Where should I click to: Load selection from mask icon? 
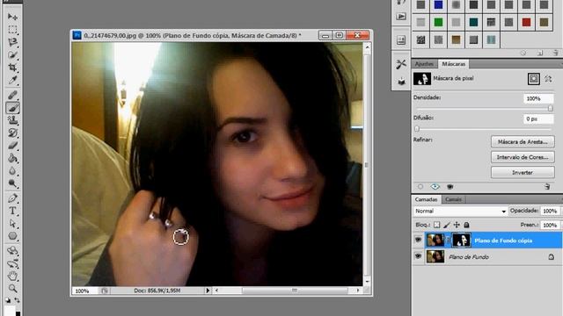[420, 187]
